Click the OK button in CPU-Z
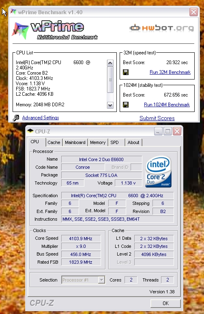This screenshot has height=314, width=204. click(x=165, y=303)
